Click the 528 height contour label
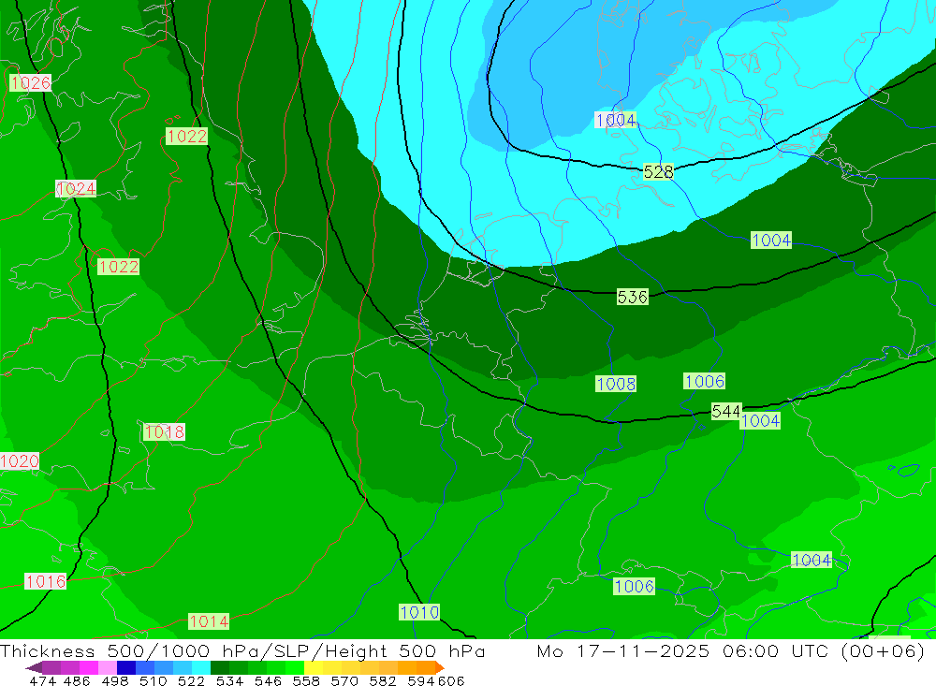Viewport: 936px width, 686px height. click(658, 172)
